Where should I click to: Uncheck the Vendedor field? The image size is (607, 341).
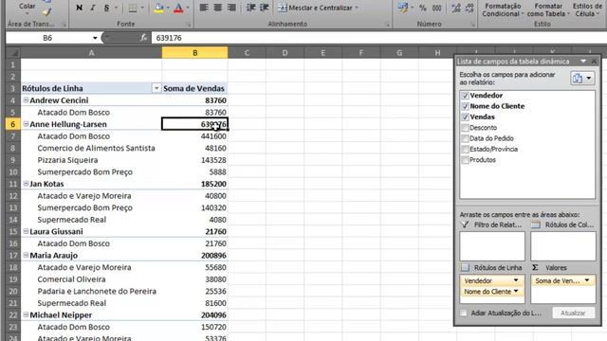[x=466, y=96]
